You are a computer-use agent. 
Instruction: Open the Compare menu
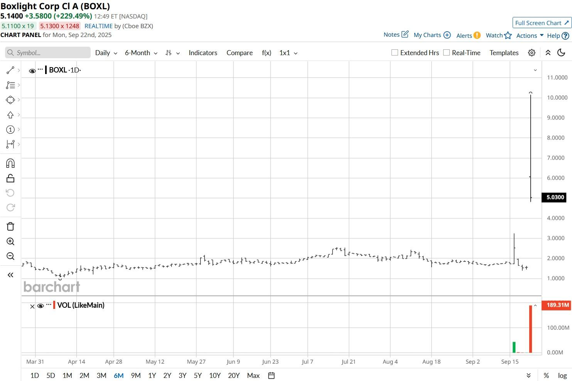(x=240, y=53)
